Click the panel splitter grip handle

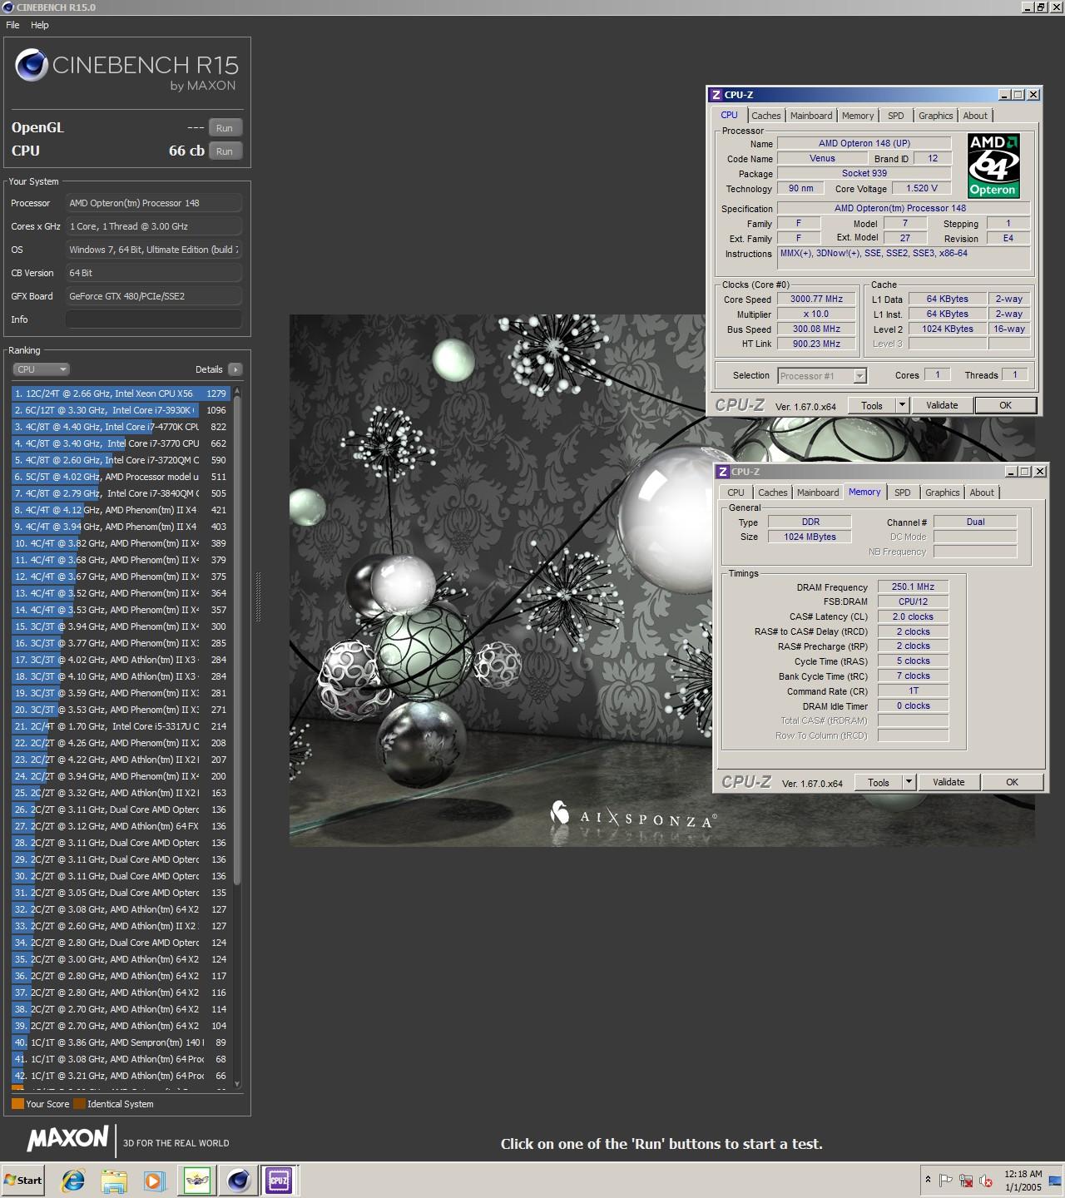click(x=258, y=597)
